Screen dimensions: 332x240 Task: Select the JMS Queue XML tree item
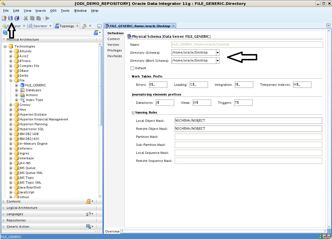tap(31, 173)
